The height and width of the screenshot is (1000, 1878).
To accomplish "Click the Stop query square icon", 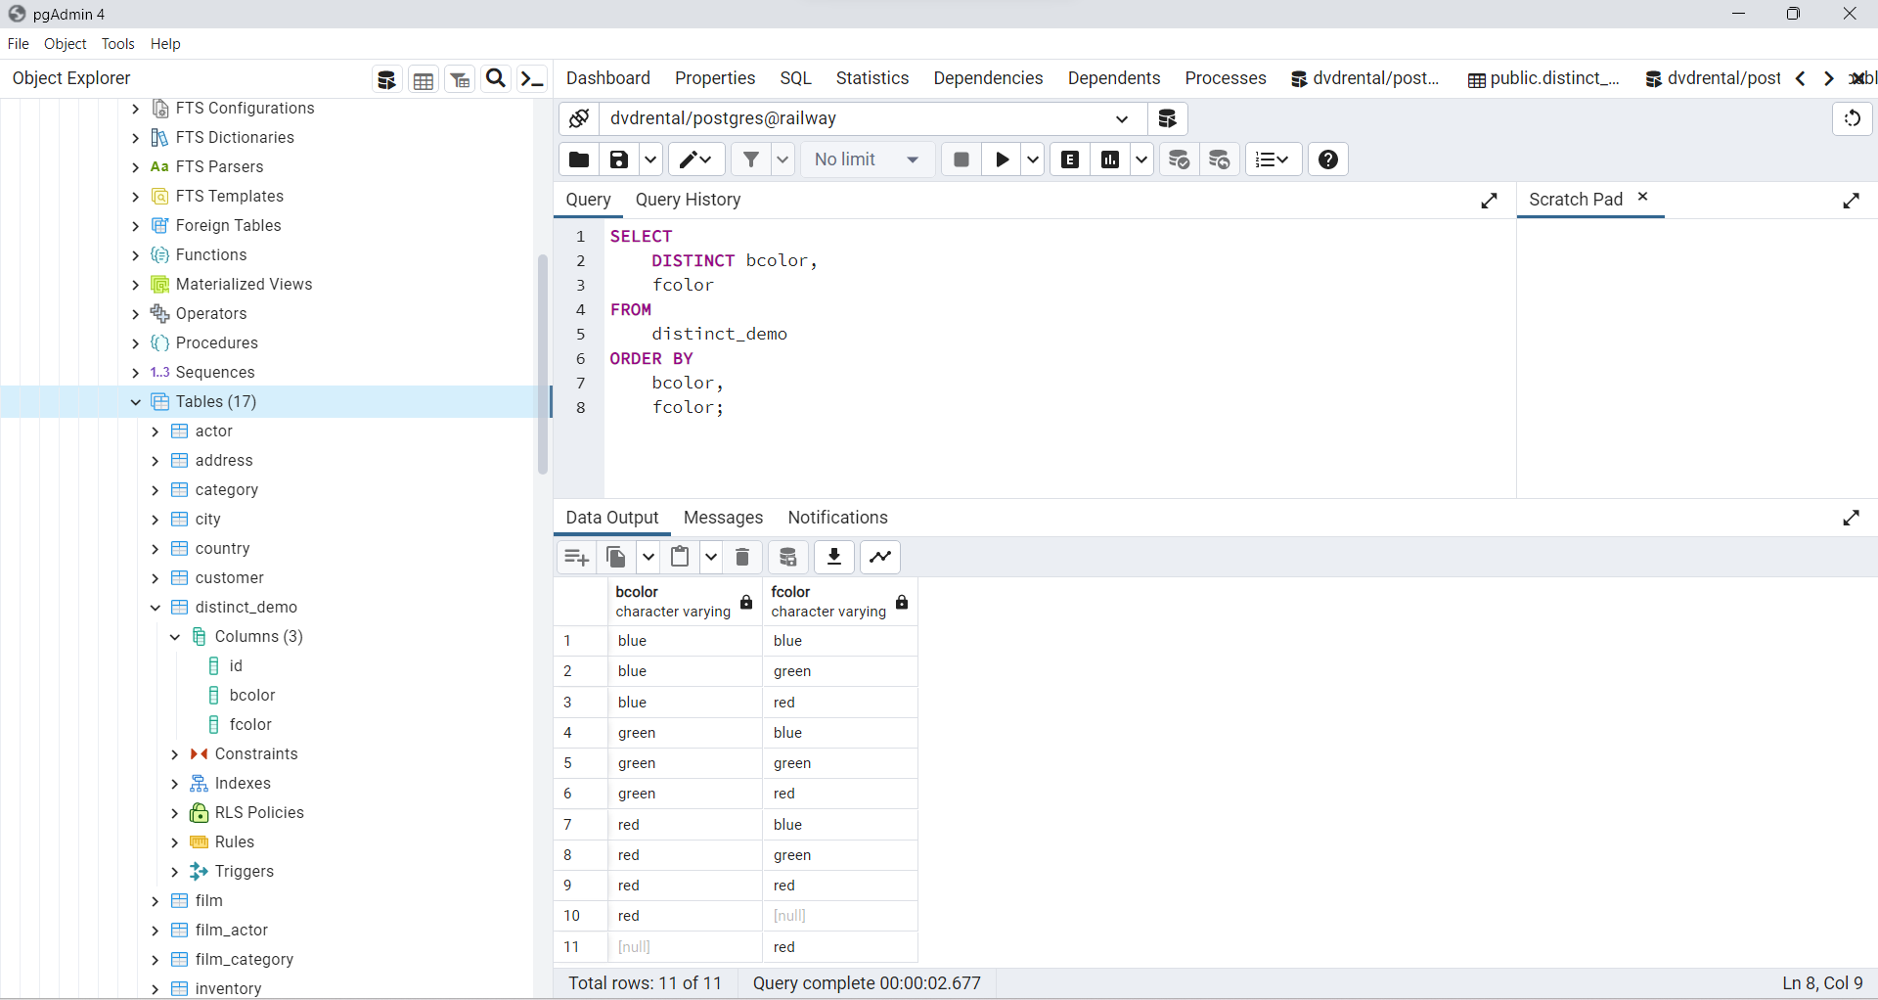I will coord(961,159).
